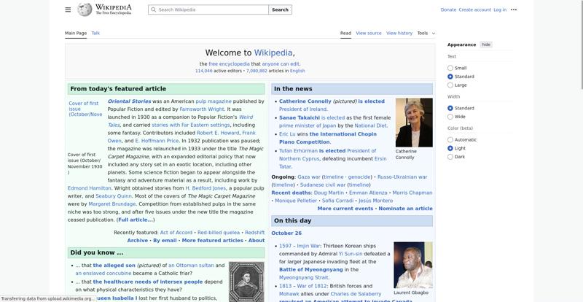This screenshot has width=583, height=302.
Task: Open the three-dots personal tools menu
Action: [x=514, y=9]
